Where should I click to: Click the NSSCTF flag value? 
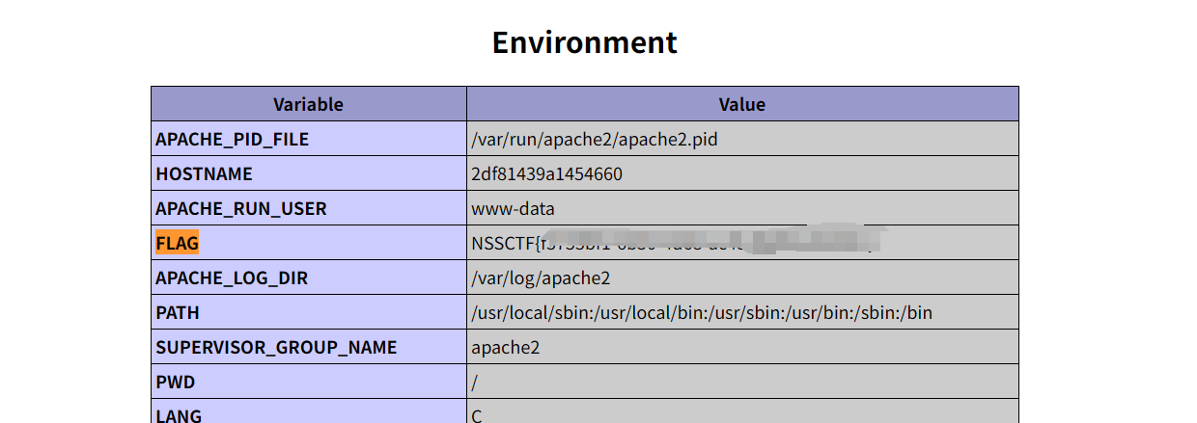click(x=679, y=243)
